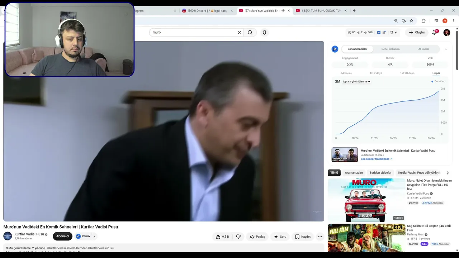Switch to the Discord legal-satış tab
The image size is (459, 258).
tap(207, 11)
